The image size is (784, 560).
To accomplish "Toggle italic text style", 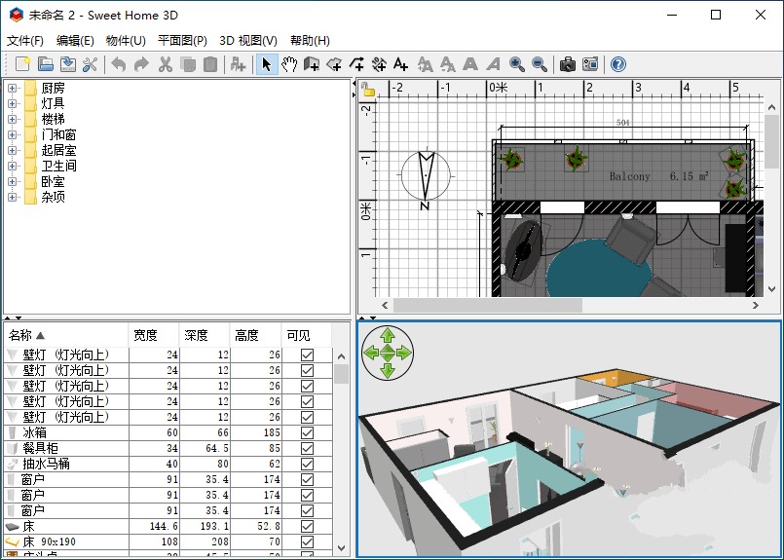I will [493, 64].
